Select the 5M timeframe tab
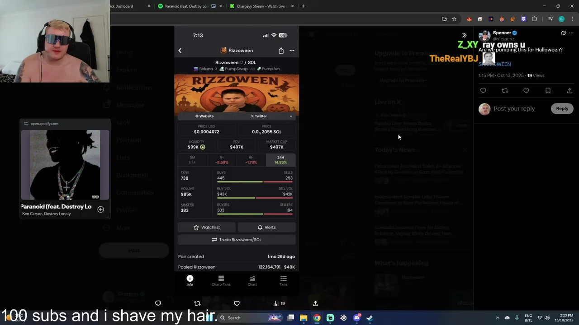The height and width of the screenshot is (325, 579). click(x=192, y=160)
